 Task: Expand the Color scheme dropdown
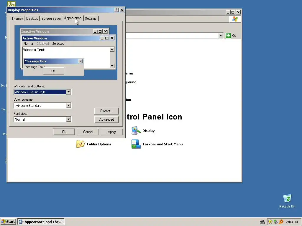(x=68, y=106)
